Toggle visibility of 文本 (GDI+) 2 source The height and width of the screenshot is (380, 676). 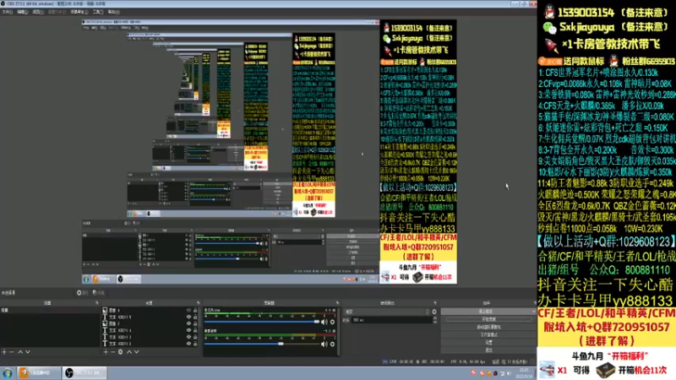188,344
